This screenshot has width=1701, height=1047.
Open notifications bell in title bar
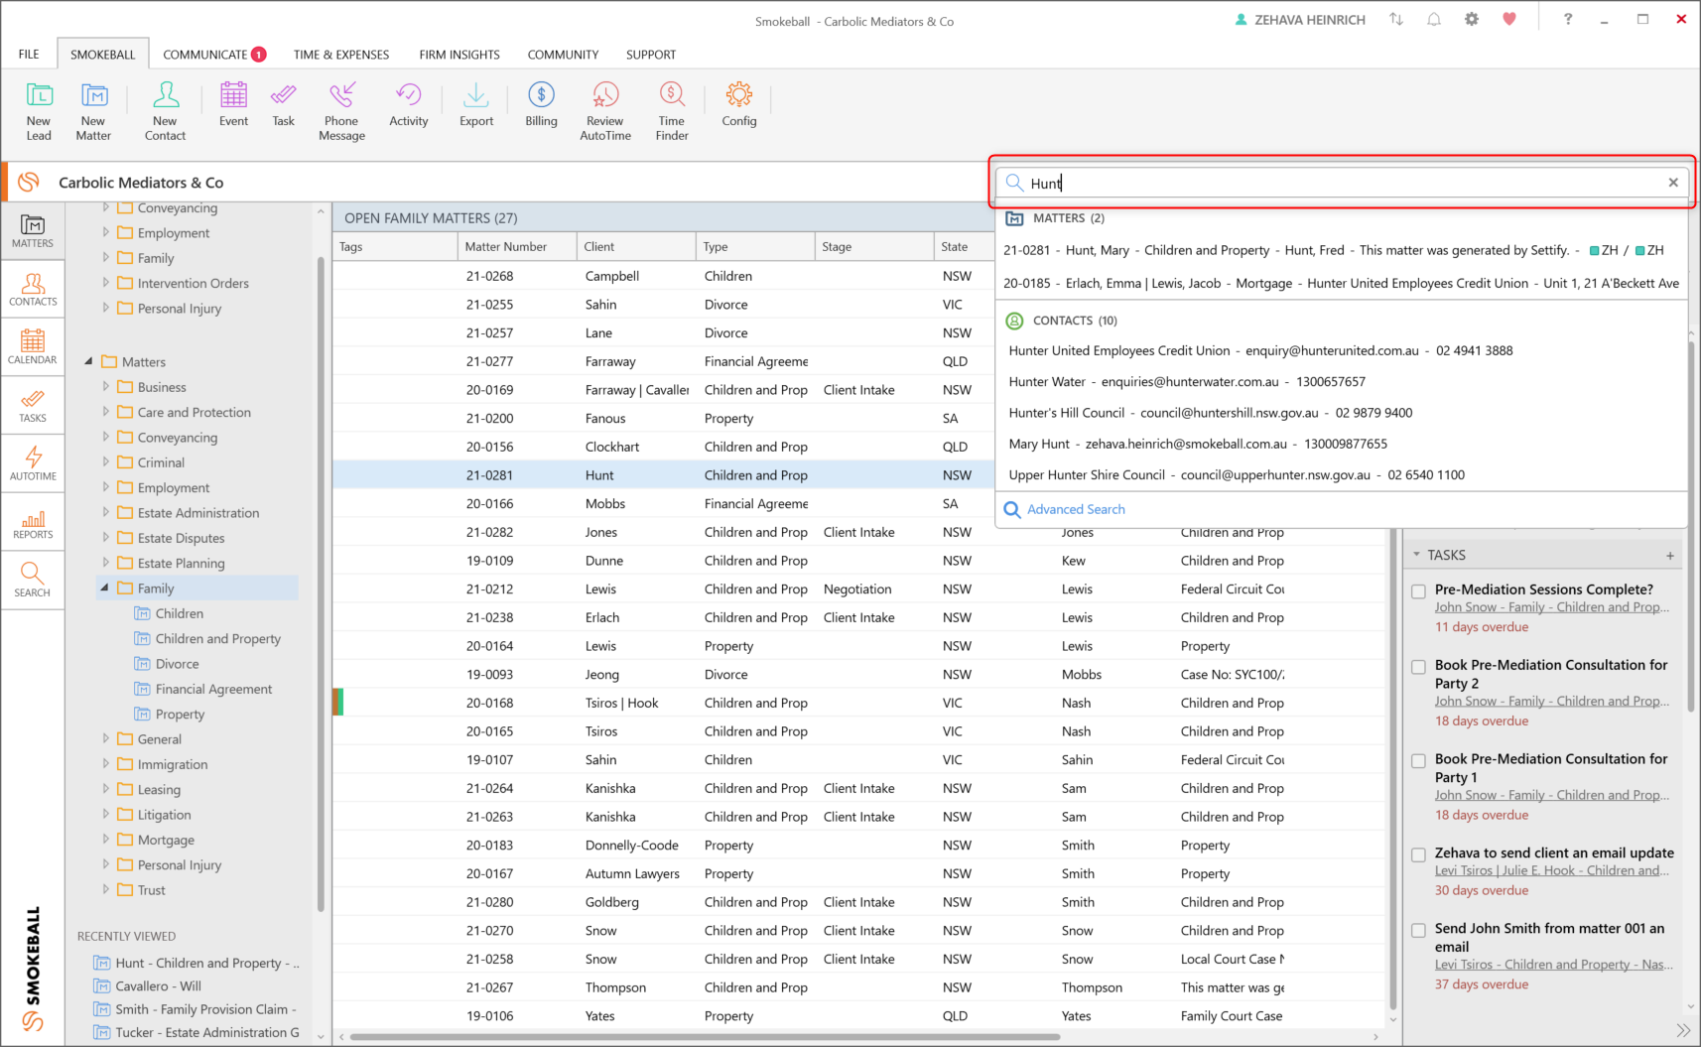[1434, 19]
